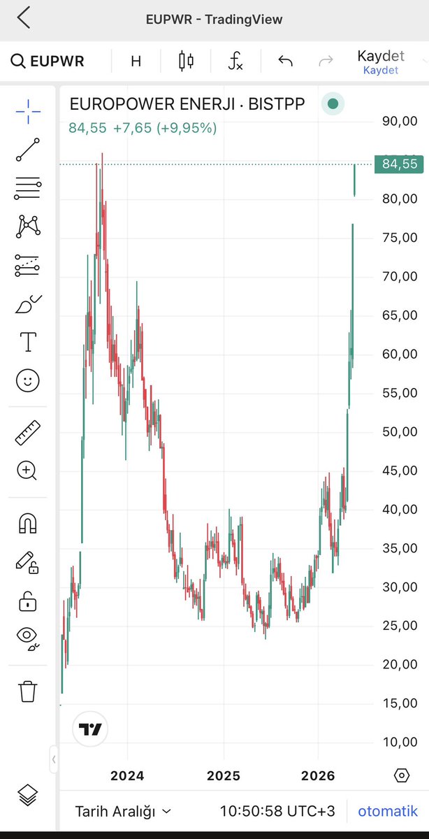
Task: Open the object tree layers panel
Action: pos(28,794)
